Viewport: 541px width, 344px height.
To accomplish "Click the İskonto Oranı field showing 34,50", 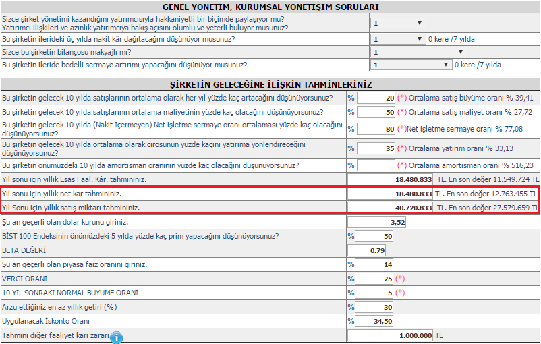I will [374, 321].
